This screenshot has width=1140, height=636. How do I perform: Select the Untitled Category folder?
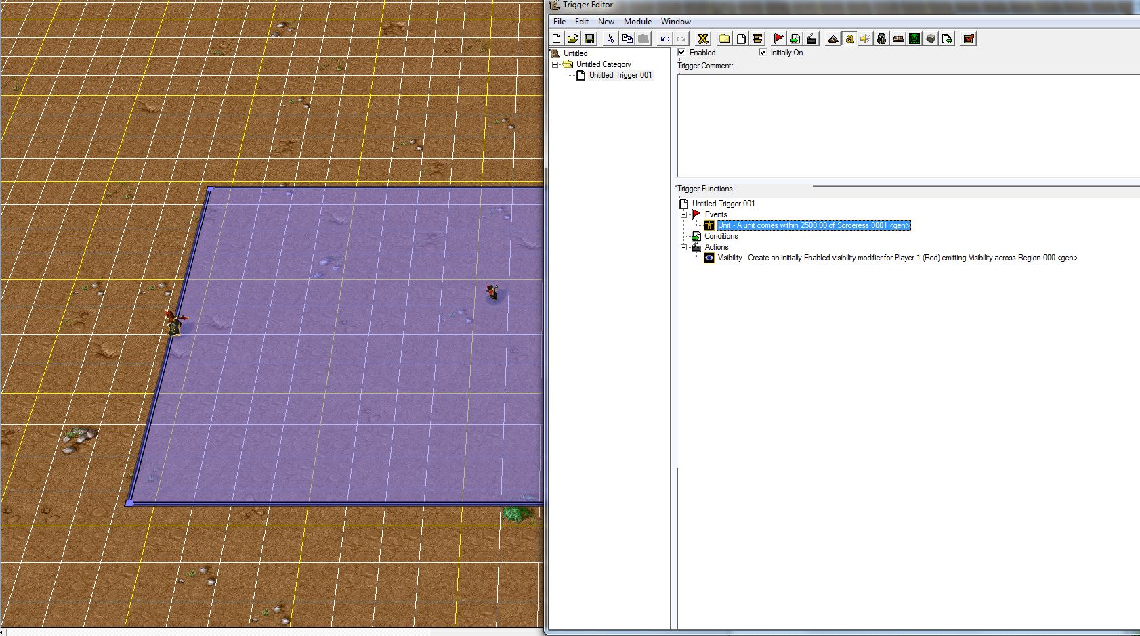click(x=604, y=64)
